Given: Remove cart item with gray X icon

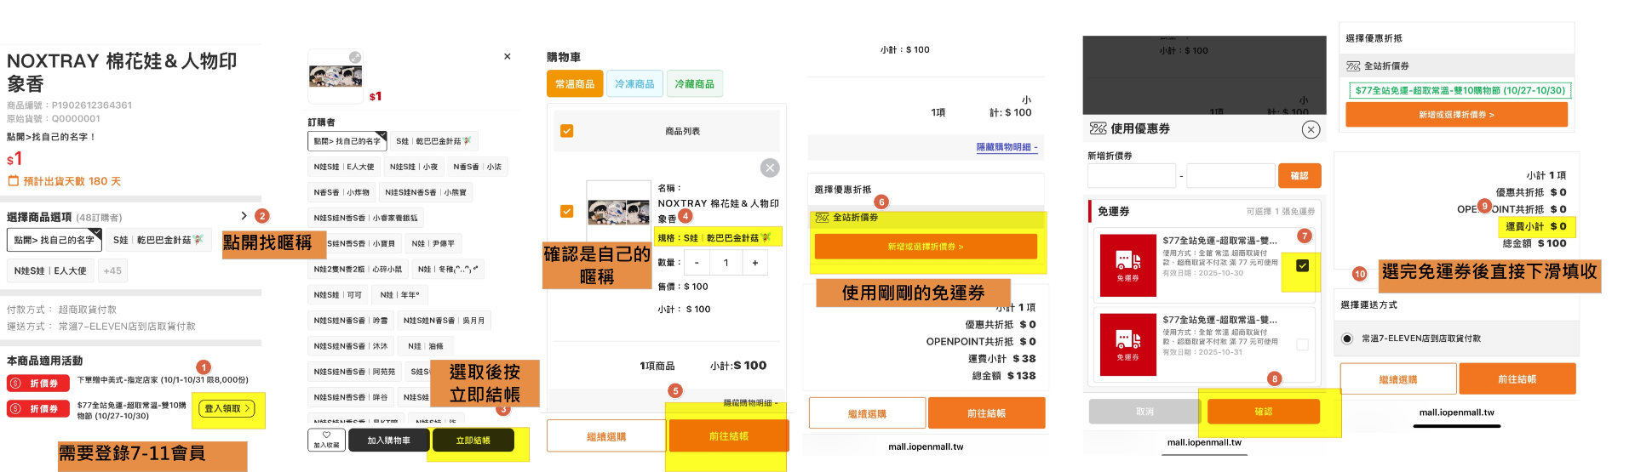Looking at the screenshot, I should click(770, 168).
